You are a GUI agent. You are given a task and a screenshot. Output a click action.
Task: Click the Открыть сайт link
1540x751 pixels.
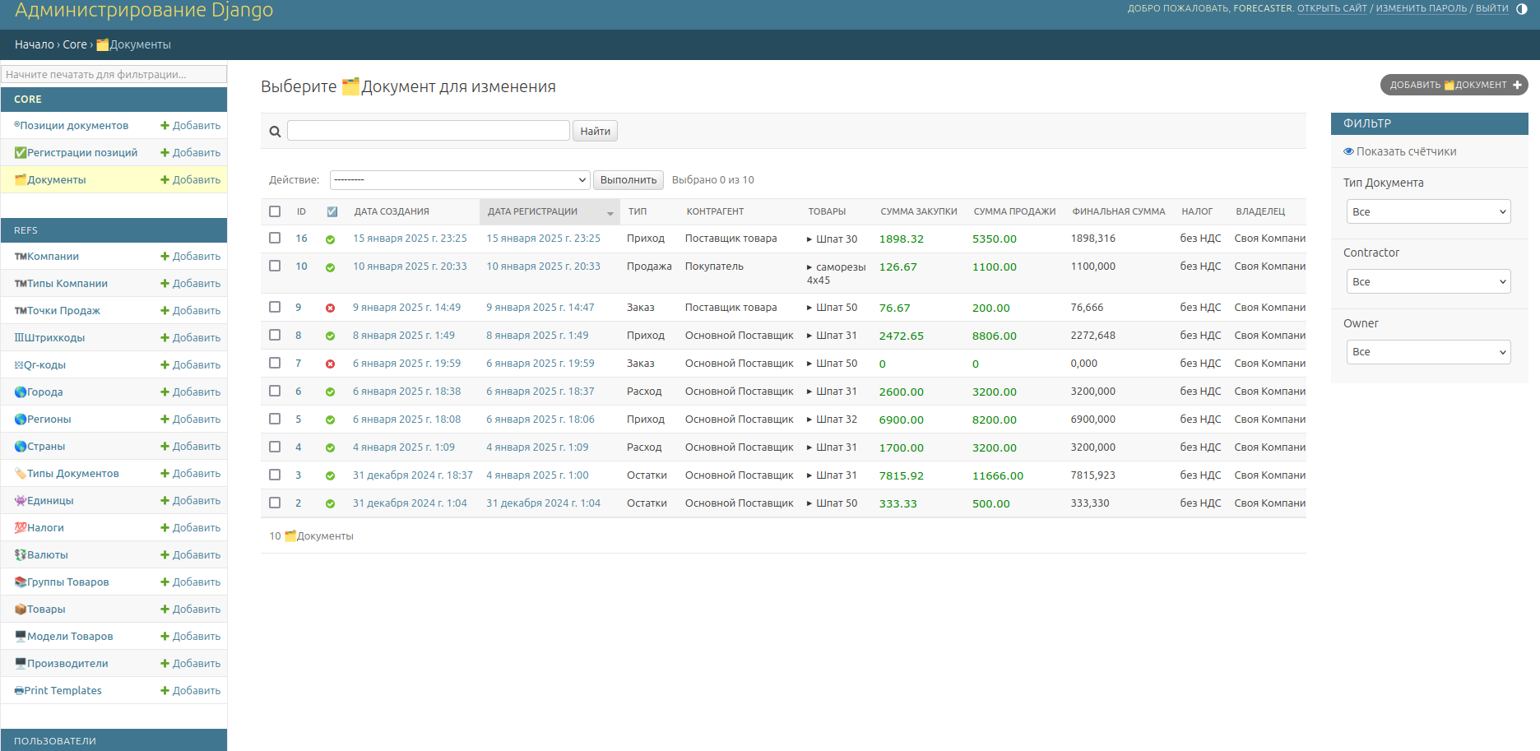1332,9
